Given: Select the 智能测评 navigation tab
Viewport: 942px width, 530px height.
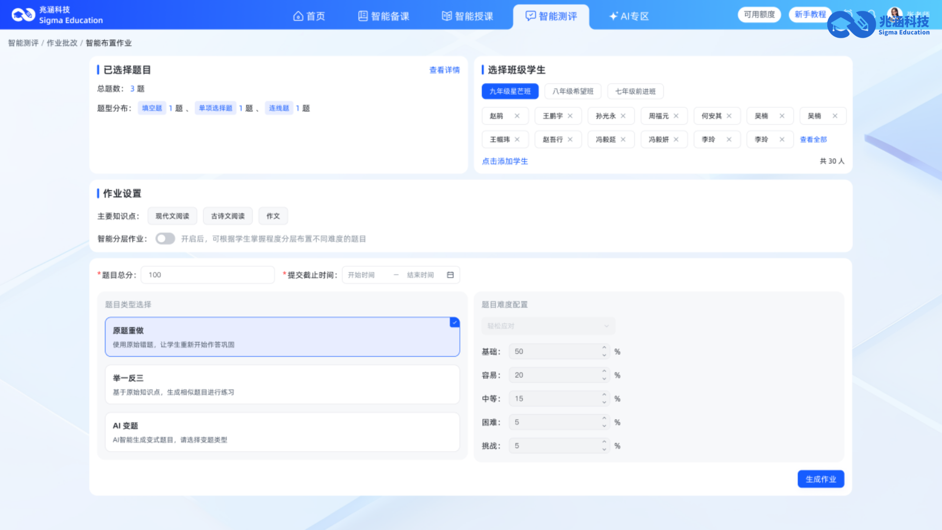Looking at the screenshot, I should (x=551, y=16).
